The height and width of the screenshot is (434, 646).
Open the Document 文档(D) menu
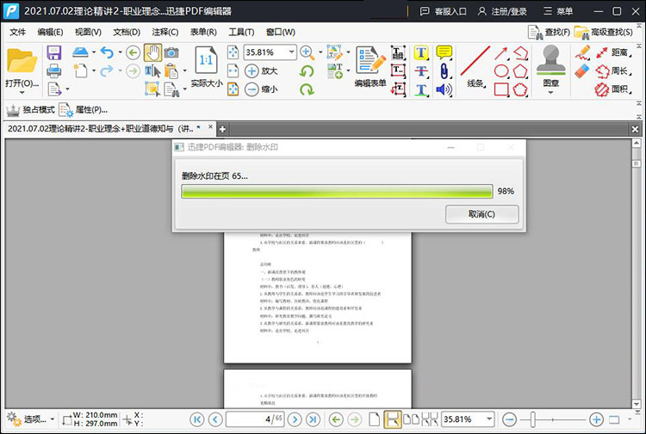[127, 32]
